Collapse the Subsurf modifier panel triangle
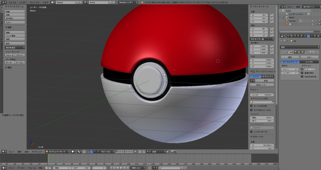The image size is (321, 170). [x=282, y=52]
